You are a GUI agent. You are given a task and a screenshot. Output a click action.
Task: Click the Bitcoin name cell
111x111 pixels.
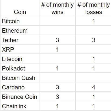[x=20, y=21]
